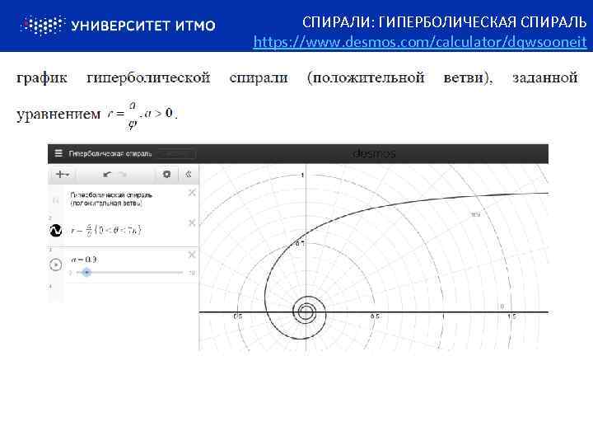Delete the a slider expression
Viewport: 593px width, 445px height.
(x=192, y=255)
